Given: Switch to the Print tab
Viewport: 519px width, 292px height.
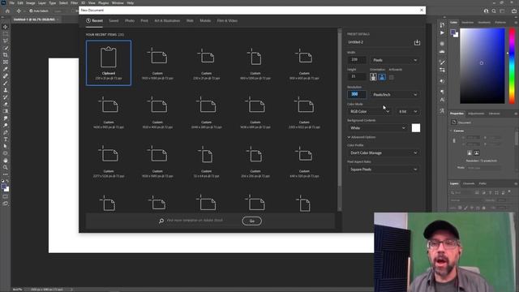Looking at the screenshot, I should pos(144,21).
